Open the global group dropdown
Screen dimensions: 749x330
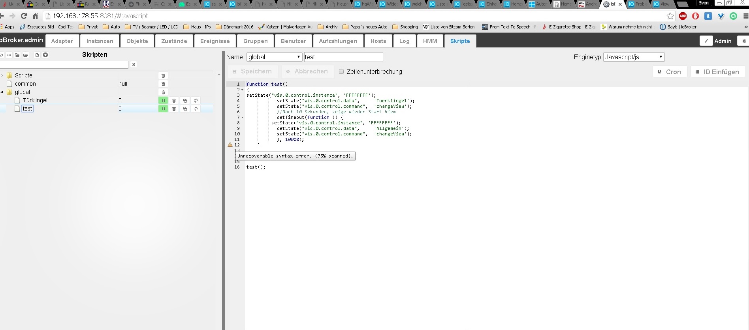click(x=274, y=57)
